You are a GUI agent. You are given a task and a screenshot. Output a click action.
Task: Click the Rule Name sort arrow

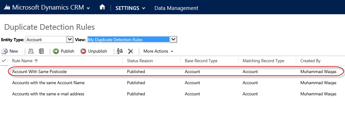coord(36,61)
